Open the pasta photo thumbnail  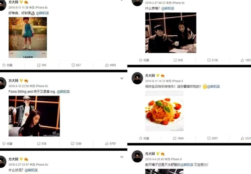164,111
